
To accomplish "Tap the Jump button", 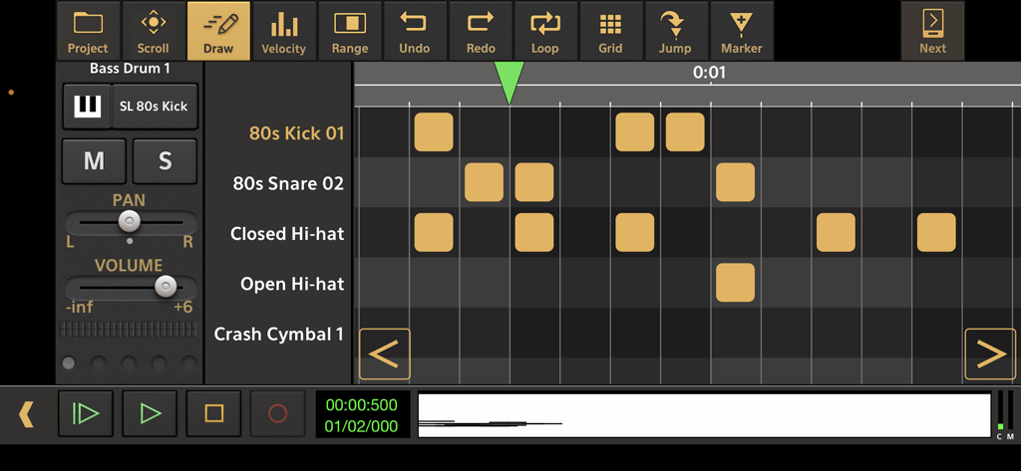I will pos(676,31).
